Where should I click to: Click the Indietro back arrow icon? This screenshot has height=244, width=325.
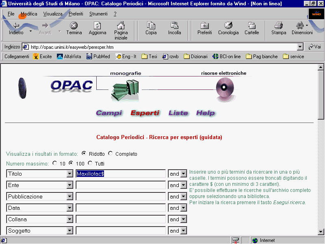point(16,26)
